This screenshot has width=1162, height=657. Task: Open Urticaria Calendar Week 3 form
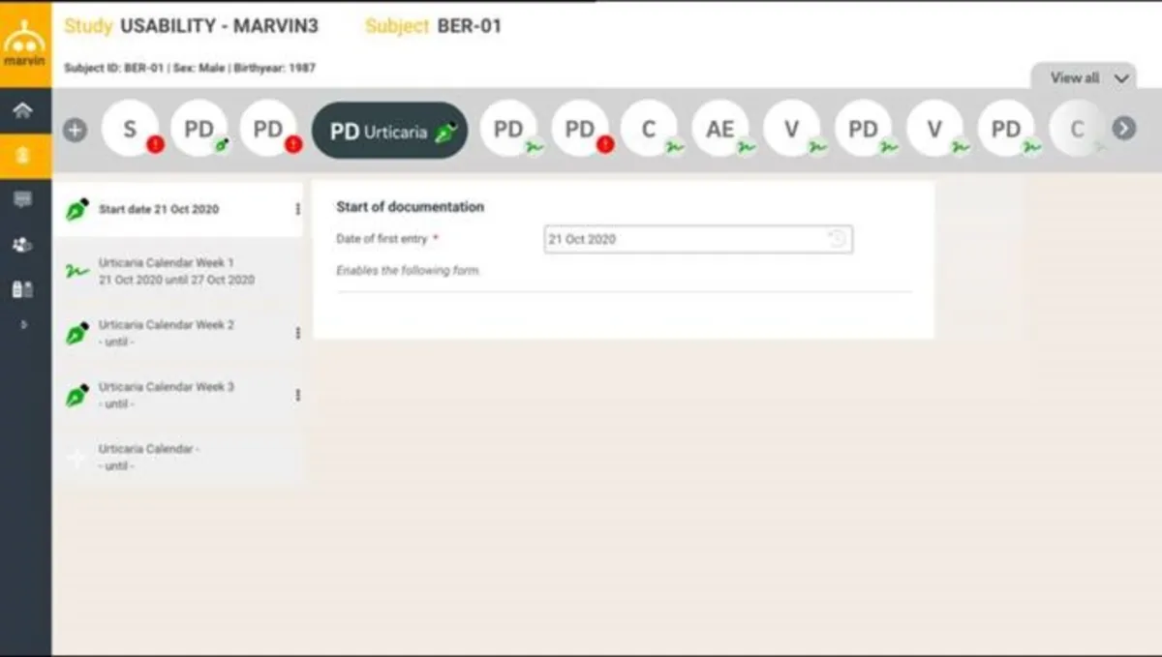(178, 395)
